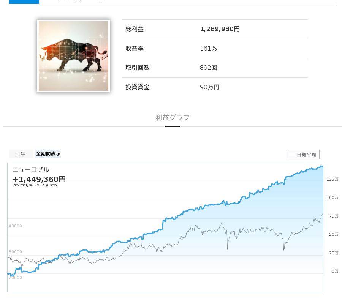Click the 892回 trade count value
Image resolution: width=342 pixels, height=300 pixels.
tap(209, 68)
